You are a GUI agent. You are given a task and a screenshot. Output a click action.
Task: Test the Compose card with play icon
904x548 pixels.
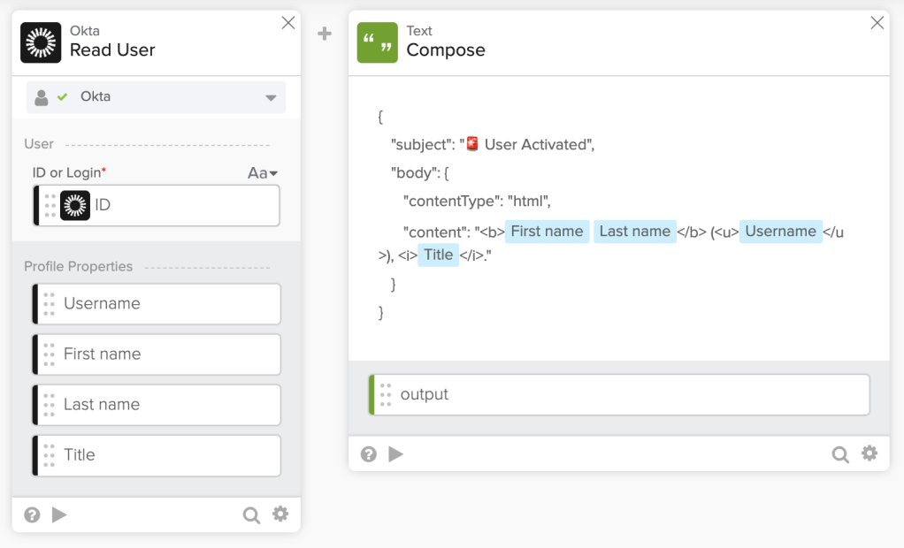click(396, 454)
